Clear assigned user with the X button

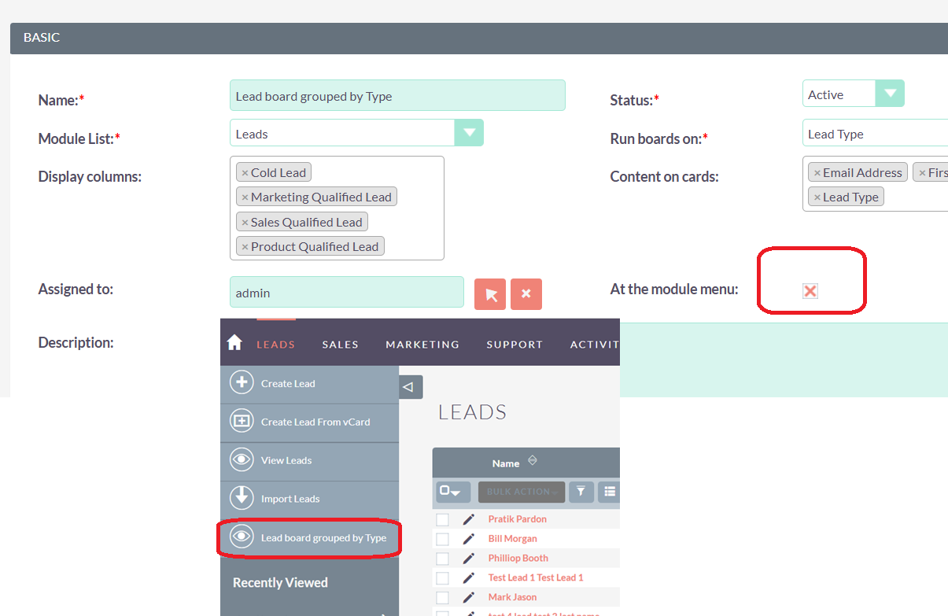526,293
